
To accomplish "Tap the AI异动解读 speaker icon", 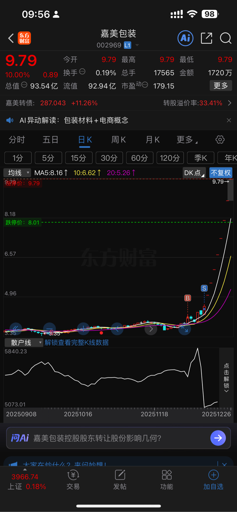I will [x=10, y=120].
